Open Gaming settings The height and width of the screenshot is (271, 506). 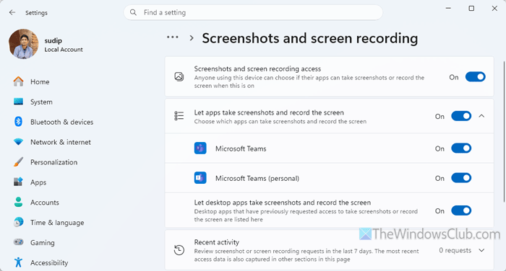tap(43, 243)
